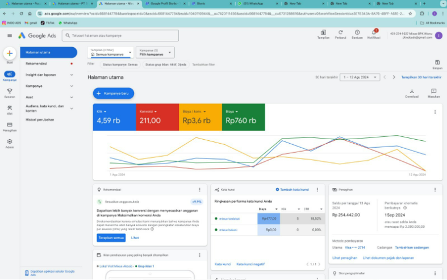The image size is (447, 280).
Task: Click Terapkan semua button
Action: pyautogui.click(x=111, y=238)
